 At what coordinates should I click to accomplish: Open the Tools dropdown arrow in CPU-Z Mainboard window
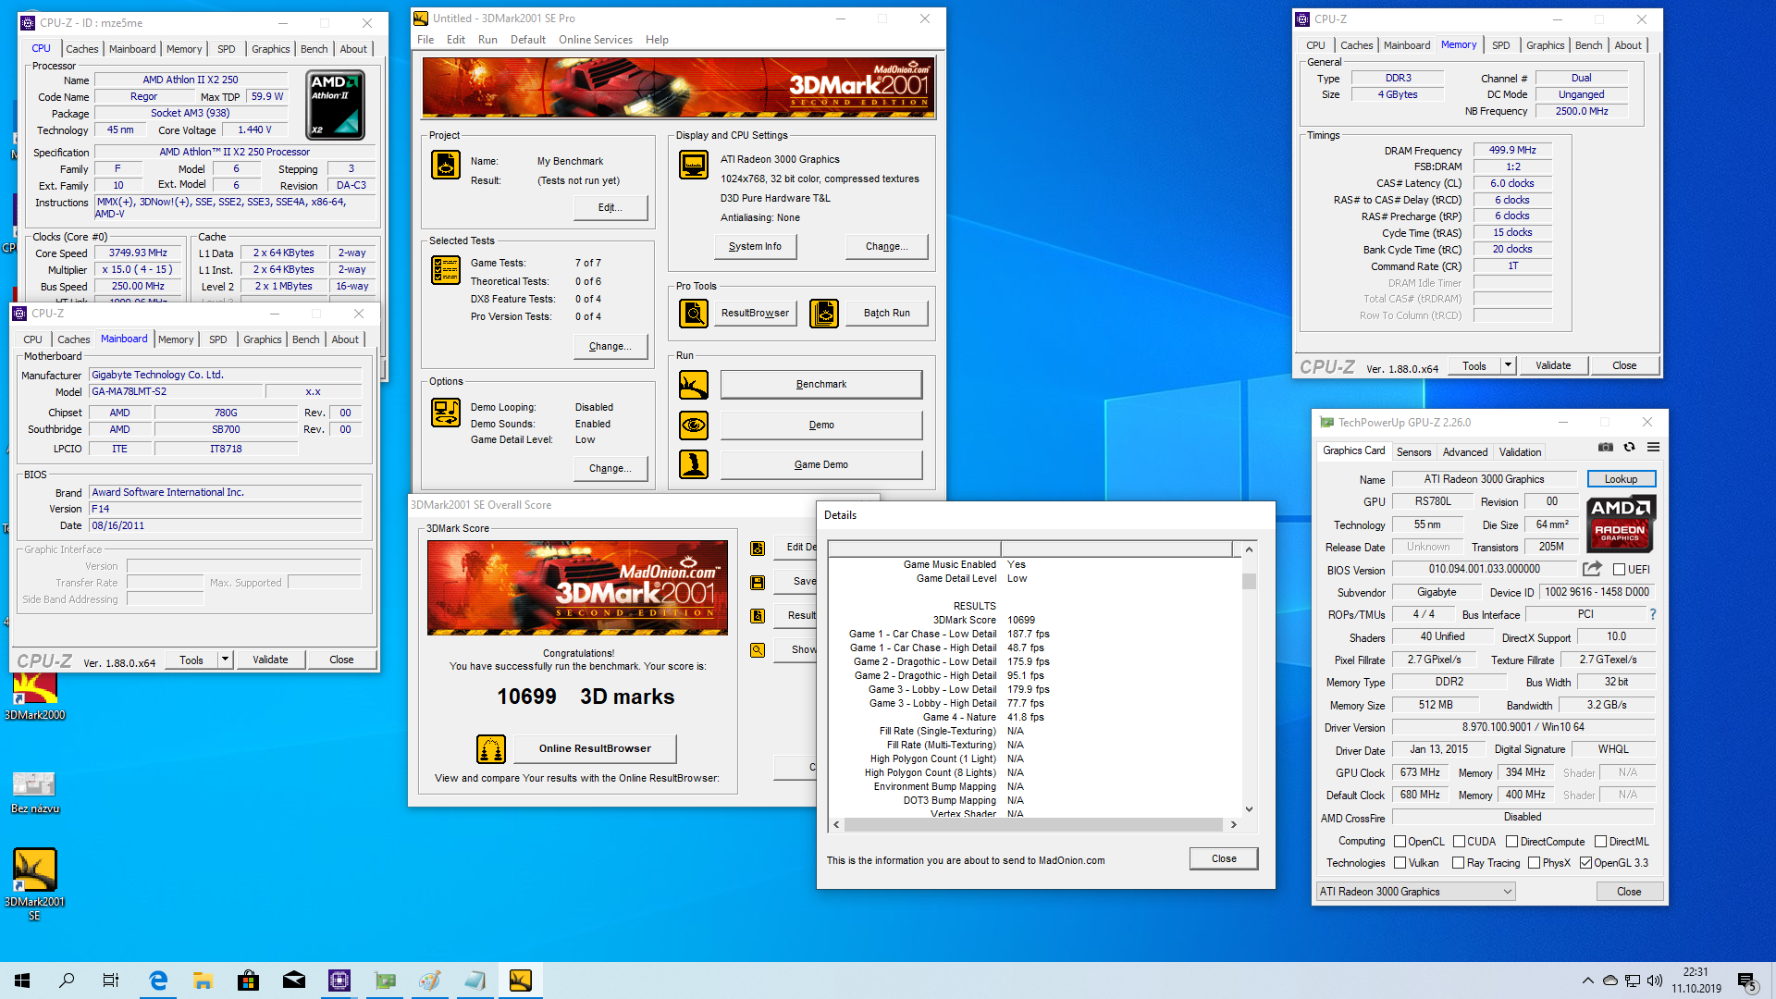click(x=225, y=660)
